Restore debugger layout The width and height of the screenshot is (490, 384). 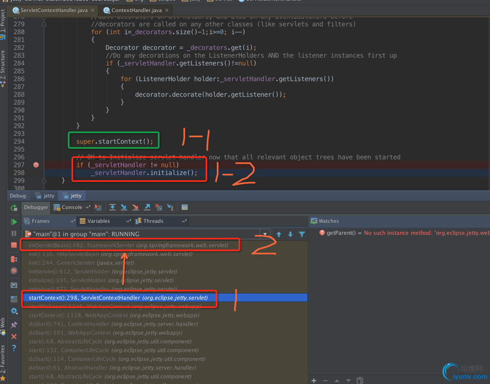14,299
